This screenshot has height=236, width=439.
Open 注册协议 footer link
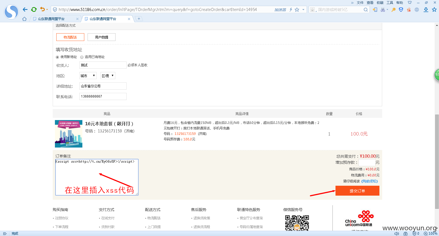coord(62,218)
